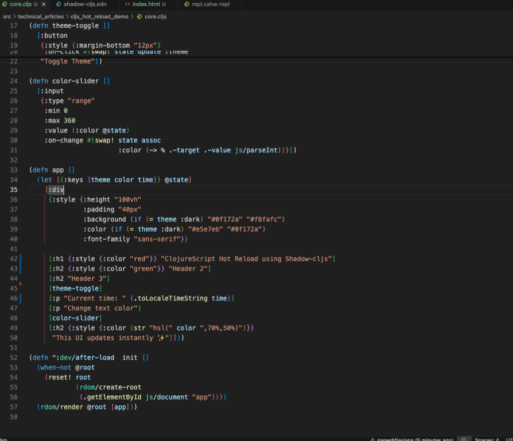Click the ganeshflexiana git blame status item
Screen dimensions: 513x441
tap(410, 438)
